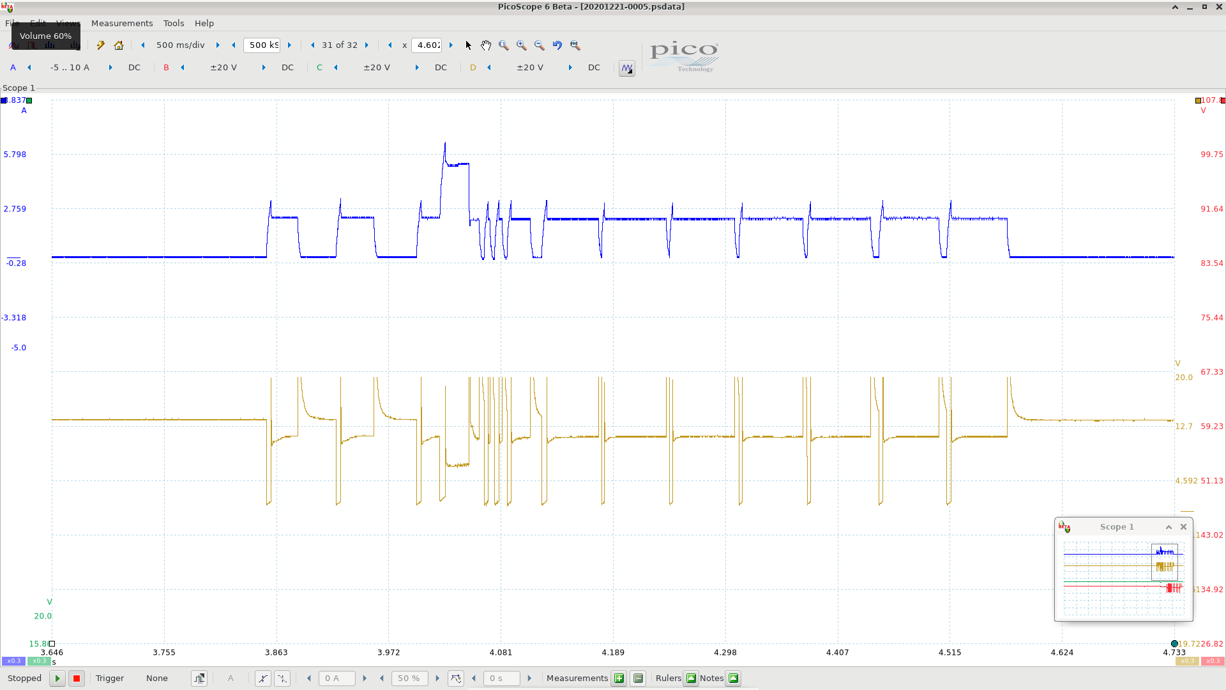This screenshot has height=690, width=1226.
Task: Decrease timebase with the left arrow
Action: click(143, 45)
